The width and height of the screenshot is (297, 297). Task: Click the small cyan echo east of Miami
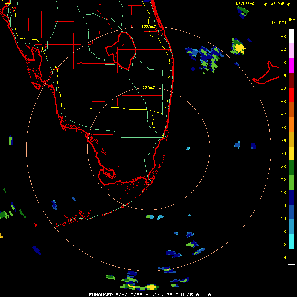[x=188, y=148]
